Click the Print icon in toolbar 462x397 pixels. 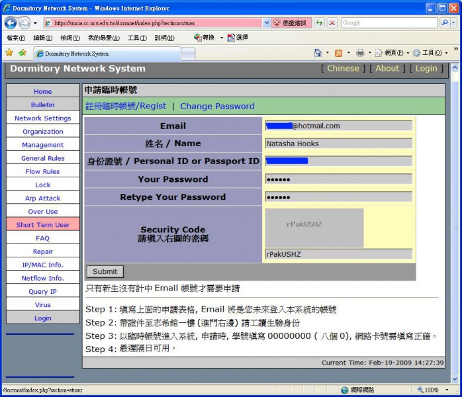(359, 53)
